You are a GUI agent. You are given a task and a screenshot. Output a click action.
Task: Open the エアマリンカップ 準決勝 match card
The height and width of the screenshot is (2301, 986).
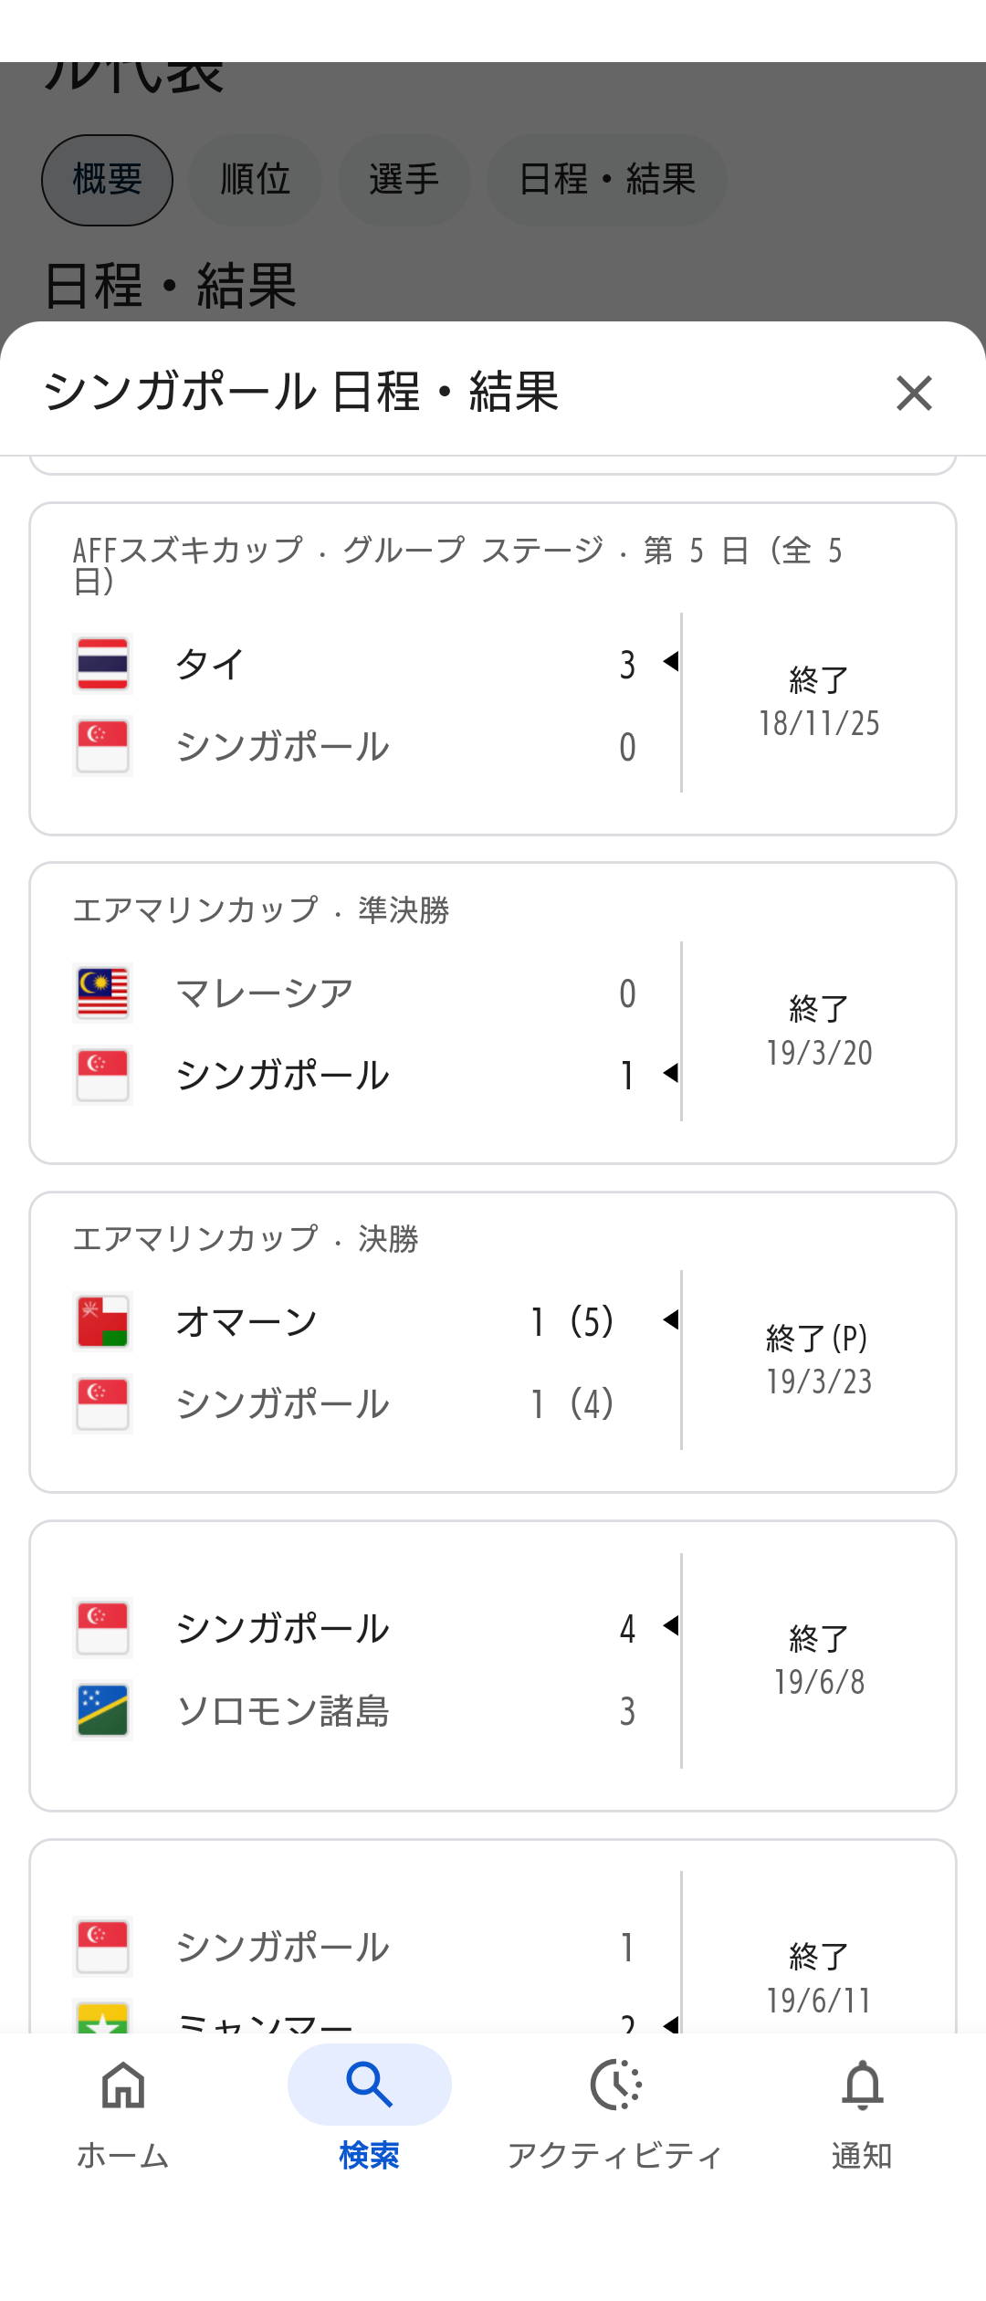click(x=493, y=1014)
